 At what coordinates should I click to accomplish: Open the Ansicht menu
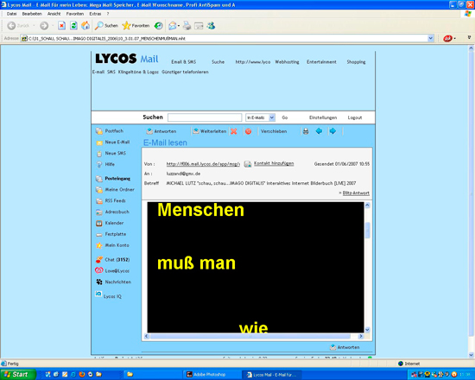pos(54,14)
